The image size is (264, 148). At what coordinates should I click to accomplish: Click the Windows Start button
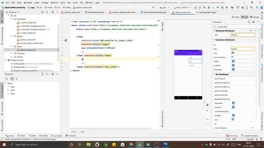[4, 144]
